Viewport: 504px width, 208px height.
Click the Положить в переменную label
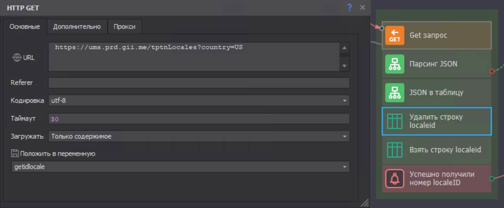point(58,154)
